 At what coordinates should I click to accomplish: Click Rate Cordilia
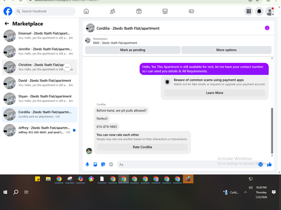click(x=142, y=147)
